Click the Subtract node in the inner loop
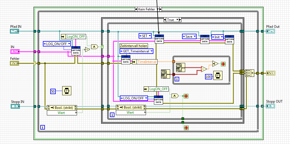This screenshot has height=144, width=290. pyautogui.click(x=204, y=69)
